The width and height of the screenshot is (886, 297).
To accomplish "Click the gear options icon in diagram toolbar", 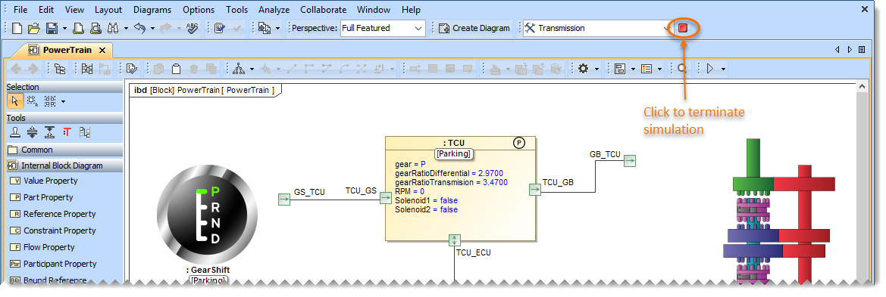I will [x=583, y=69].
